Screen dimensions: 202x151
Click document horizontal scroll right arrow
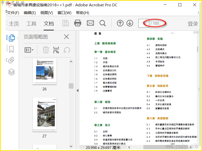point(190,147)
